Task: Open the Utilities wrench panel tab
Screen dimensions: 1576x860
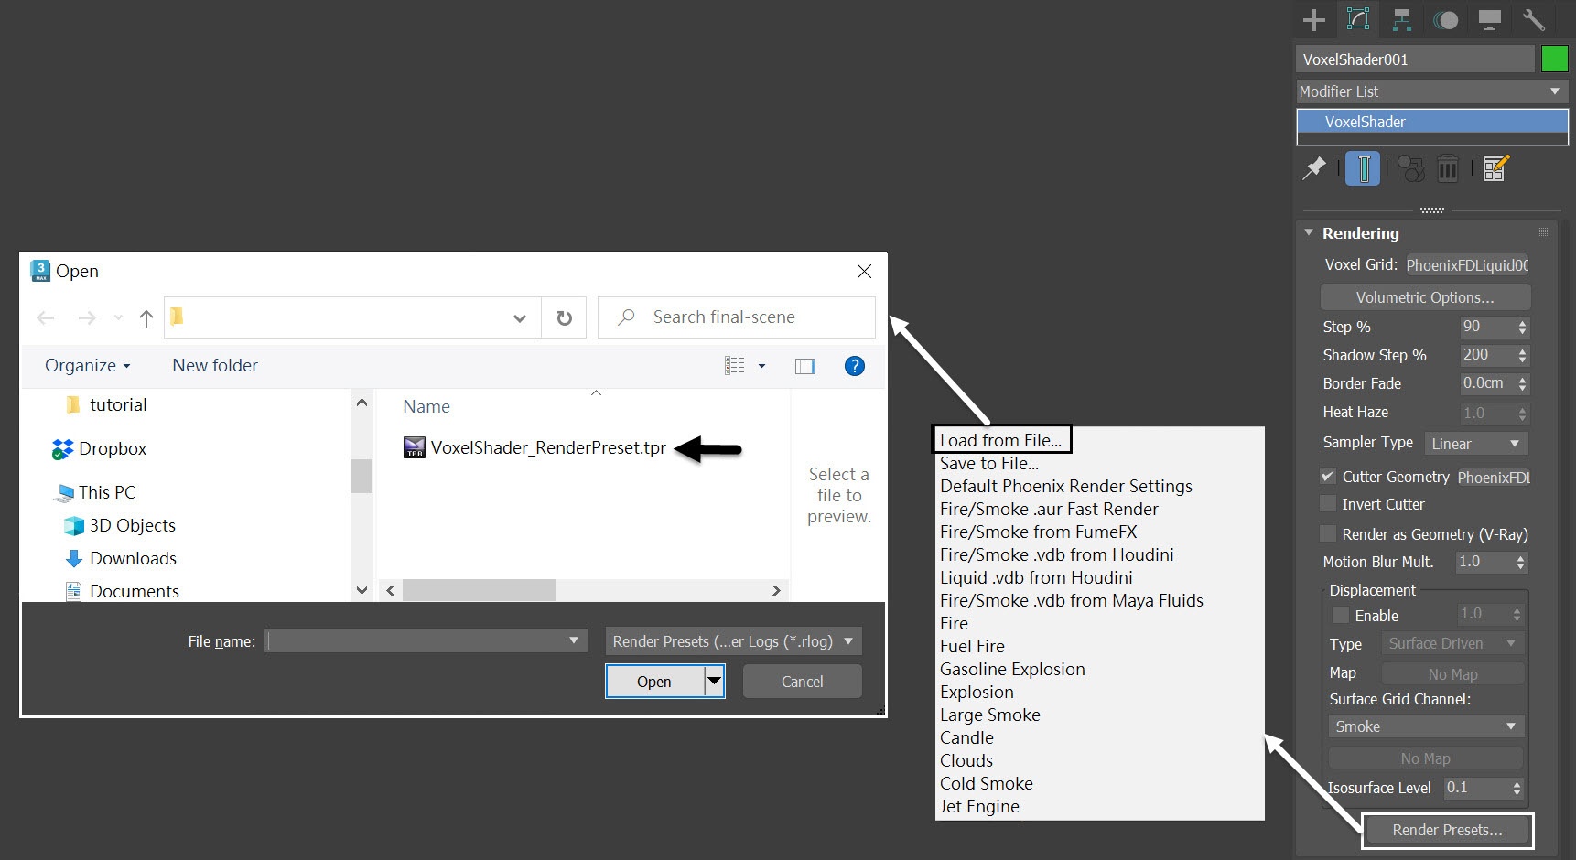Action: click(1534, 20)
